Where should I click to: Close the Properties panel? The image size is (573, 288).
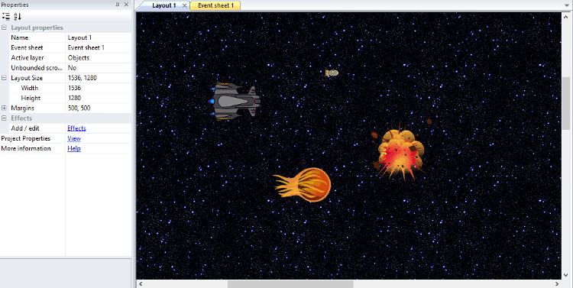(x=126, y=5)
